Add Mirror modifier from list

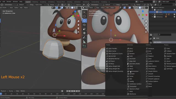tap(130, 69)
